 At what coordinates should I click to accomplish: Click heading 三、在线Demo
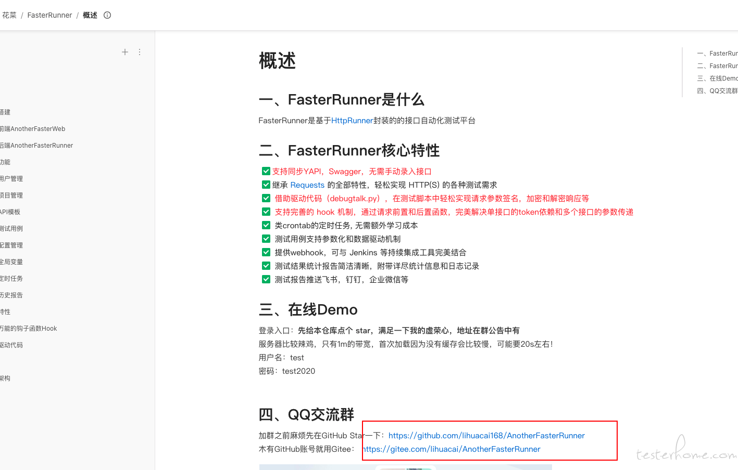click(308, 309)
